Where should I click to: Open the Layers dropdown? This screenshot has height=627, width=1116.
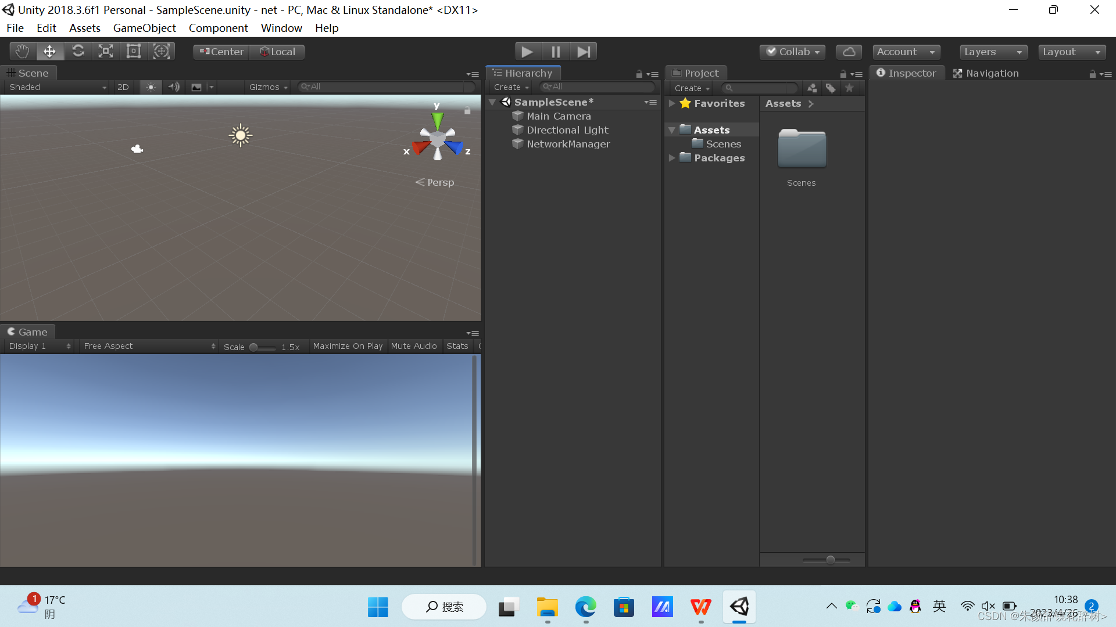point(993,52)
